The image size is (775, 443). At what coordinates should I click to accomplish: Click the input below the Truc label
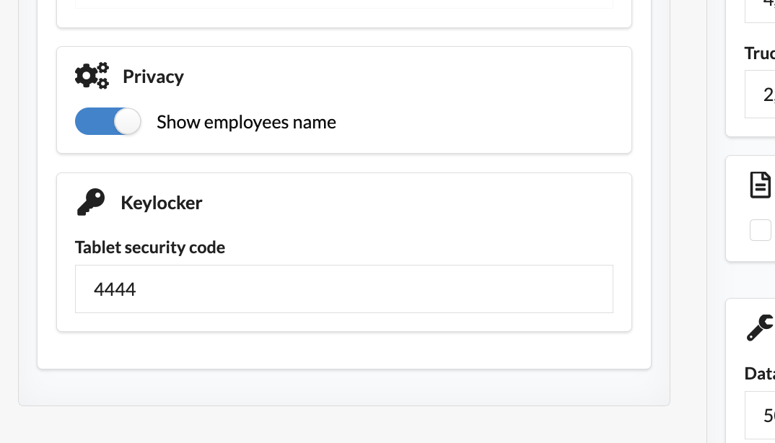(x=761, y=95)
